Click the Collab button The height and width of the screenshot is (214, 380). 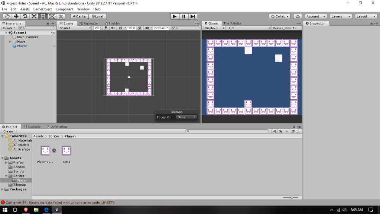(279, 16)
